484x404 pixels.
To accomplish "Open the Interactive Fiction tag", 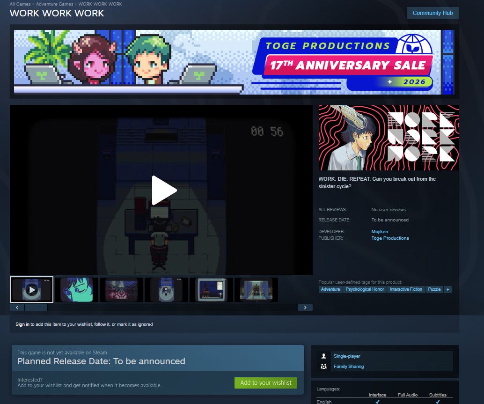I will click(406, 289).
